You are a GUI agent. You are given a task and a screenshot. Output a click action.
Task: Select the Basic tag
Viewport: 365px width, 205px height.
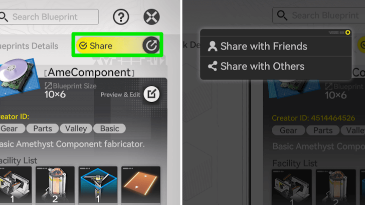point(109,128)
